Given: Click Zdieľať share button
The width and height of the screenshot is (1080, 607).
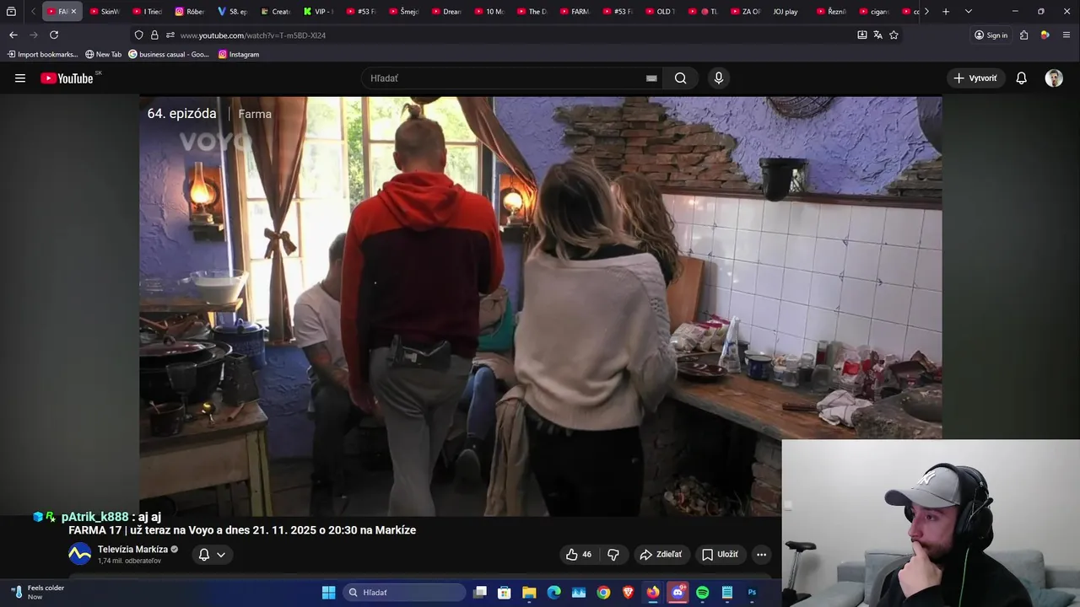Looking at the screenshot, I should click(x=661, y=554).
